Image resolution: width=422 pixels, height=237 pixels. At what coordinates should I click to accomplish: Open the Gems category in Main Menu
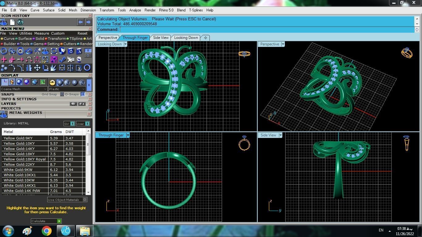tap(37, 44)
